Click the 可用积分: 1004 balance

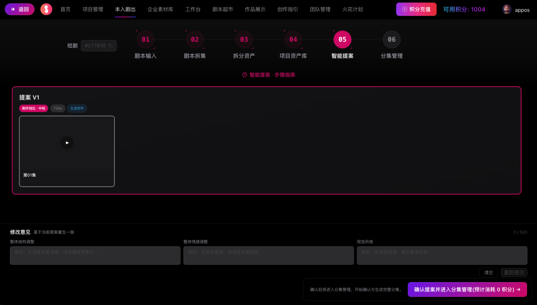[464, 9]
